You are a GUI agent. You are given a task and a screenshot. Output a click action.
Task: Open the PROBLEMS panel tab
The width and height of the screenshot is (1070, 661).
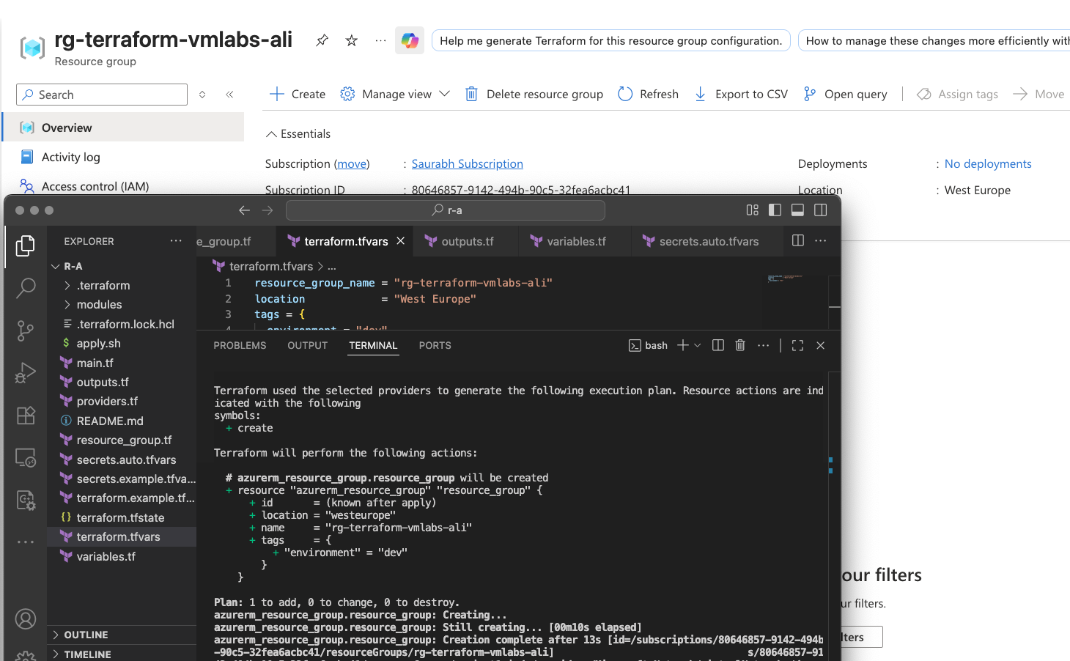tap(240, 344)
